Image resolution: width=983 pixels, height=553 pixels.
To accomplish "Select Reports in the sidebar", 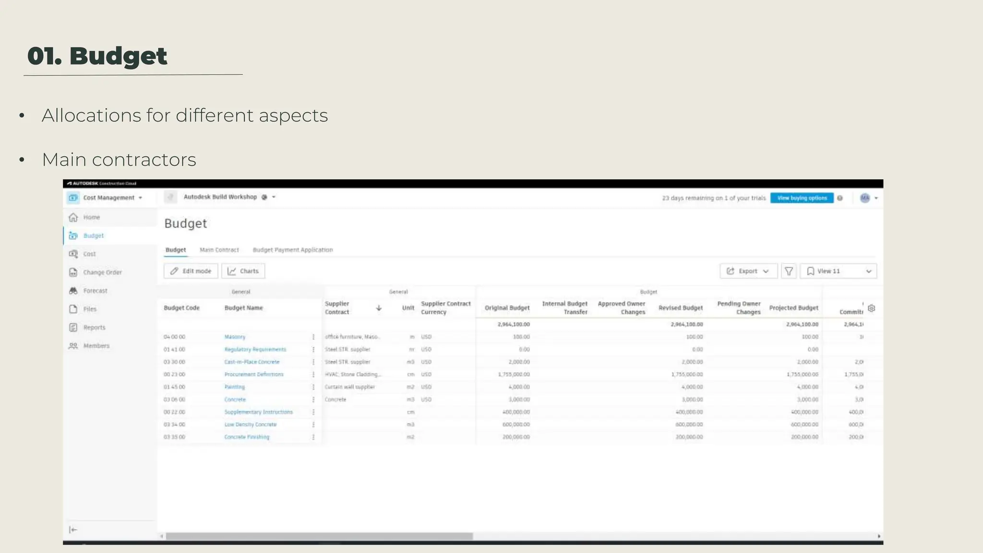I will [x=94, y=327].
